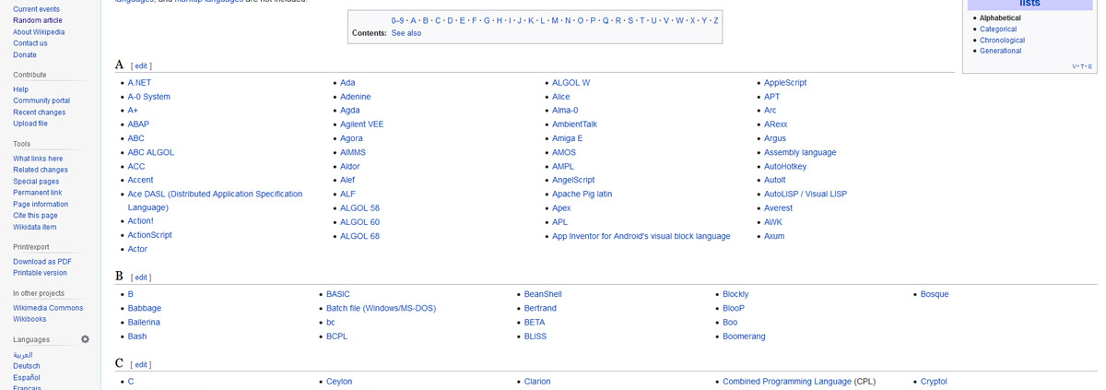The width and height of the screenshot is (1106, 390).
Task: Jump to letter Z in contents
Action: (x=716, y=20)
